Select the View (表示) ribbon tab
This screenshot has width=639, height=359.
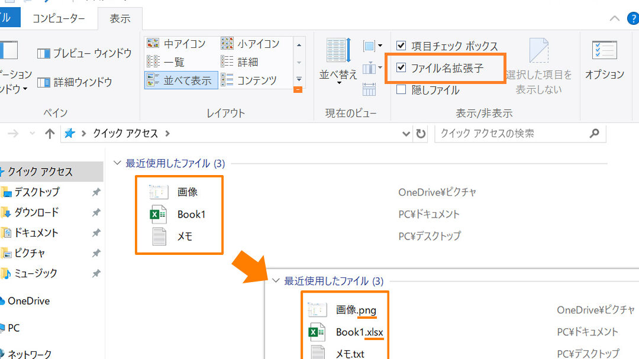point(120,18)
